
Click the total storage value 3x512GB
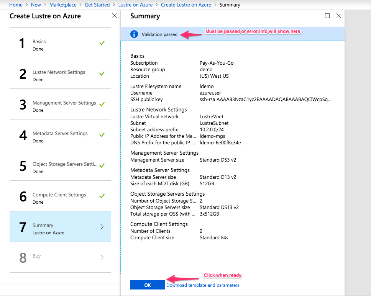(209, 214)
